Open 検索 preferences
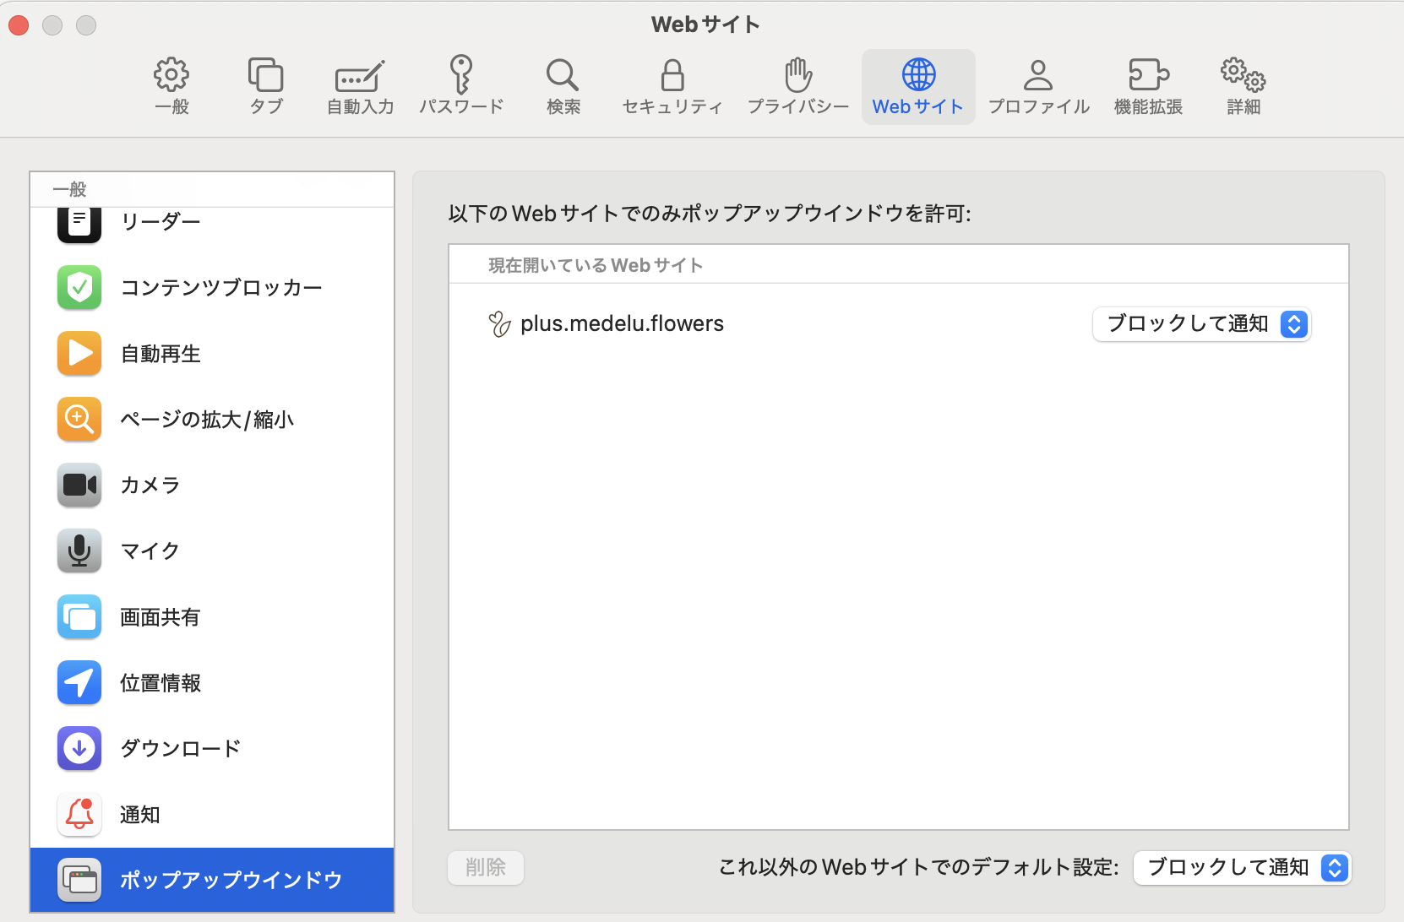Image resolution: width=1404 pixels, height=922 pixels. [x=563, y=84]
